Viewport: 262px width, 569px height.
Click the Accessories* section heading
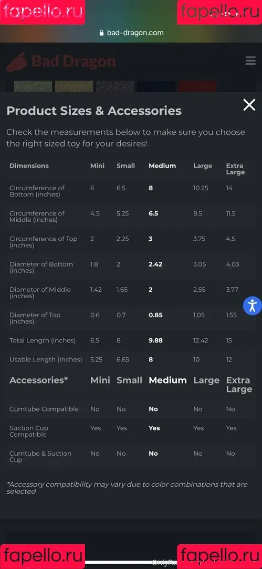click(39, 380)
